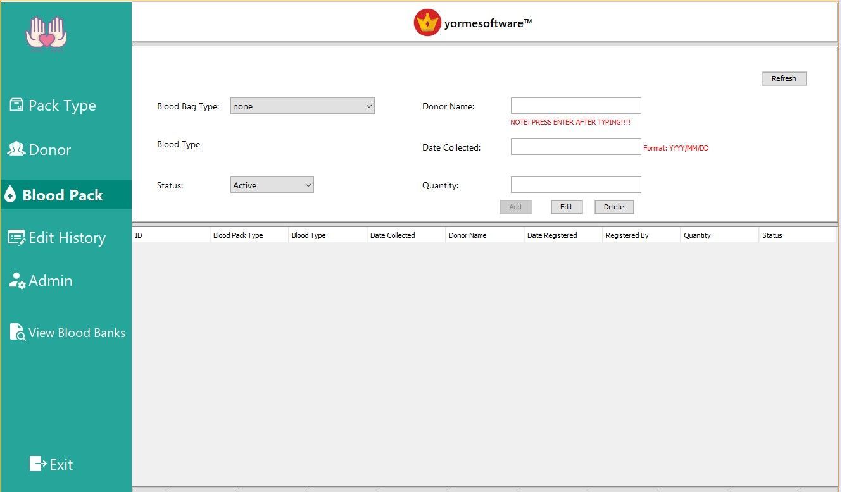Click the Date Registered column header

[x=563, y=235]
